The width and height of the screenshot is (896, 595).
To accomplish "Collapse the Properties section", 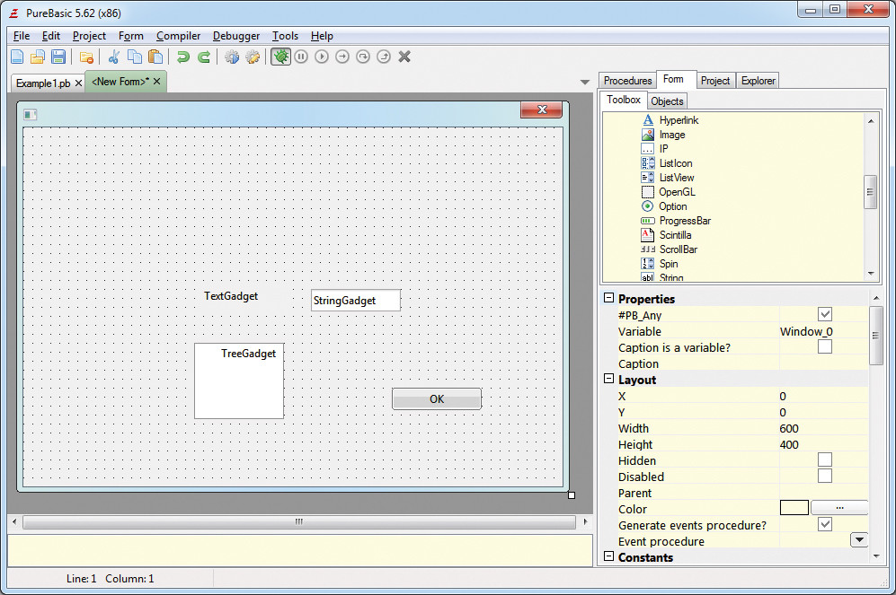I will 608,299.
